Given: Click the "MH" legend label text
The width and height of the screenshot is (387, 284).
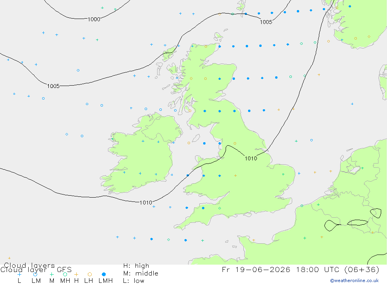Looking at the screenshot, I should point(65,281).
